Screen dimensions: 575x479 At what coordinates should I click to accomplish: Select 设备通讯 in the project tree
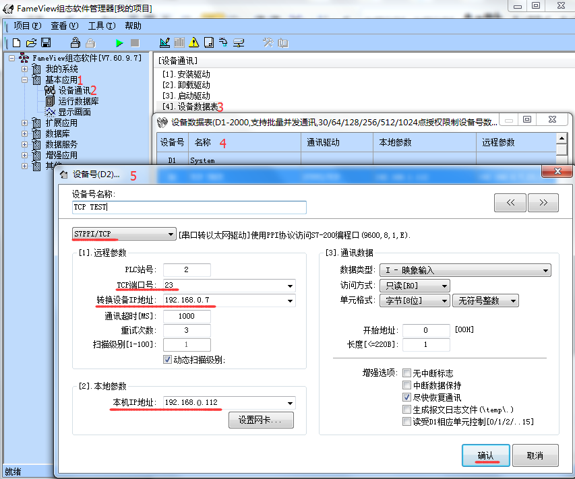tap(73, 90)
